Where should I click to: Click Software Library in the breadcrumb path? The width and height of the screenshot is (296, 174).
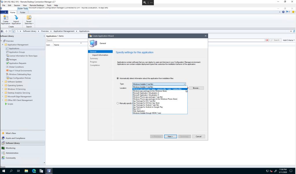pyautogui.click(x=30, y=31)
